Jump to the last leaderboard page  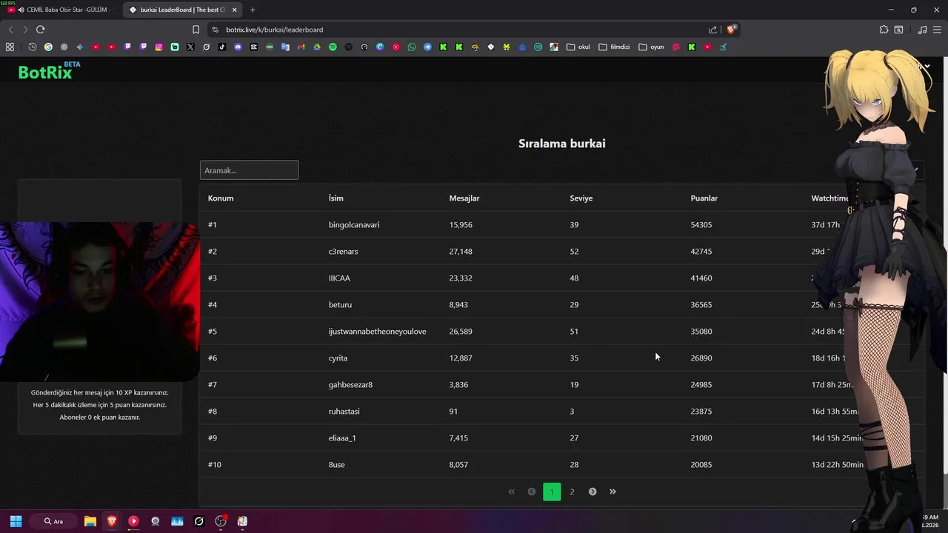click(x=612, y=492)
